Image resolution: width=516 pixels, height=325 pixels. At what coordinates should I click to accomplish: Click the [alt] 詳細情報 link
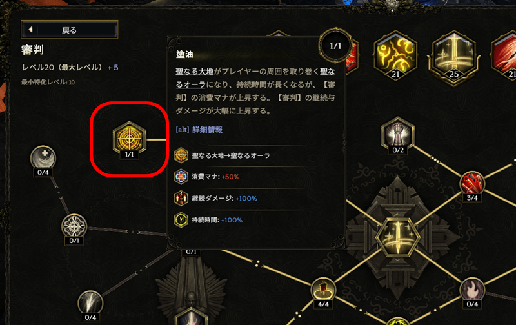(x=199, y=130)
